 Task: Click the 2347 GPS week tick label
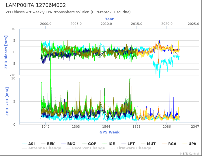tap(195, 127)
